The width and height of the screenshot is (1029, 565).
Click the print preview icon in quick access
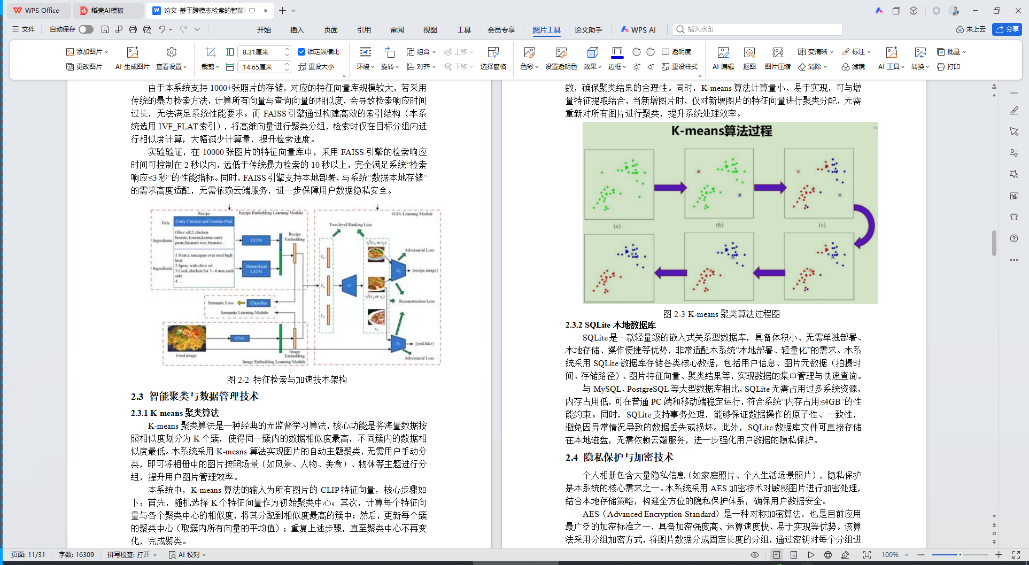point(147,29)
